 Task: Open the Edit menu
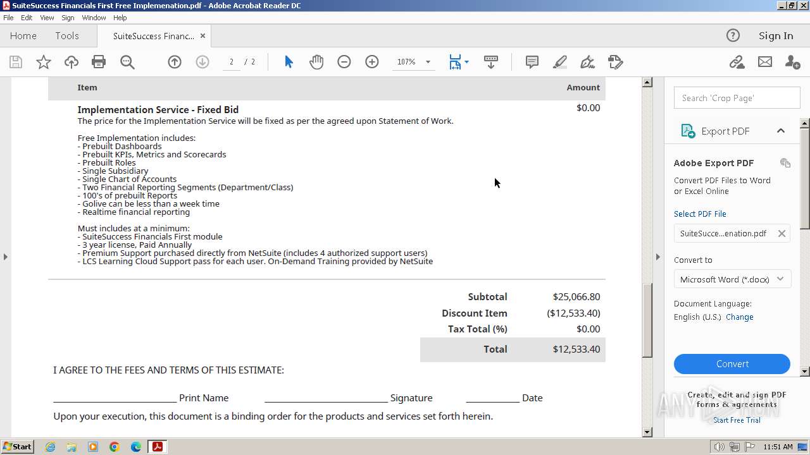tap(27, 18)
